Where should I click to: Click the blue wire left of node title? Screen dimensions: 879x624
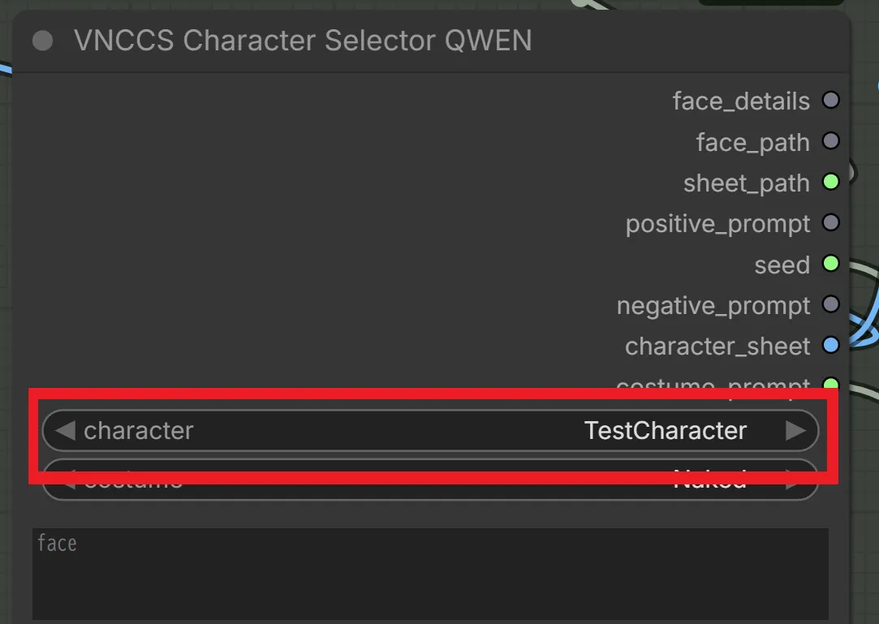(x=5, y=70)
